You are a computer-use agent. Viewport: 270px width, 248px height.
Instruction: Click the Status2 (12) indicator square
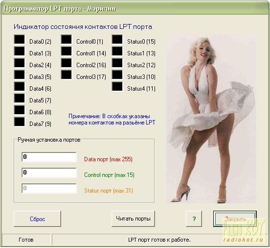tap(117, 63)
